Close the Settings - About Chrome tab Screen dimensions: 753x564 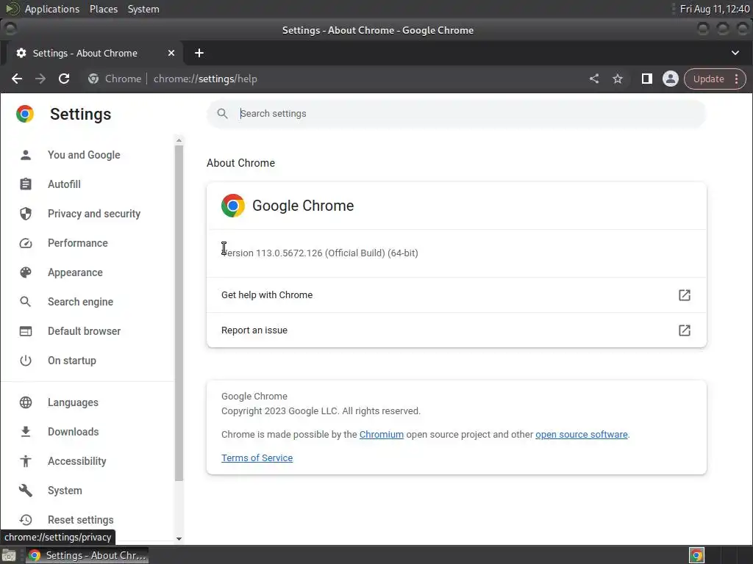pyautogui.click(x=171, y=53)
